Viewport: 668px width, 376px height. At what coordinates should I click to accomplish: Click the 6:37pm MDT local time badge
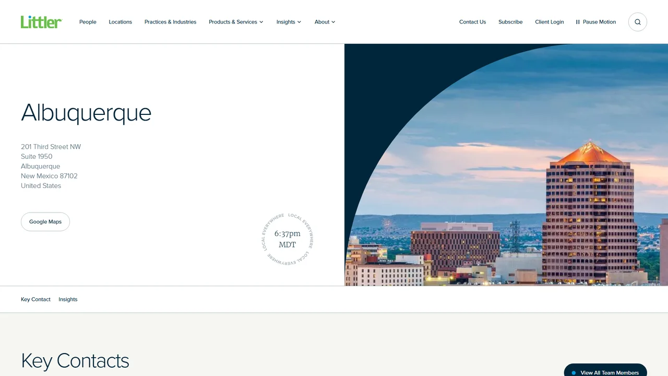(x=288, y=240)
